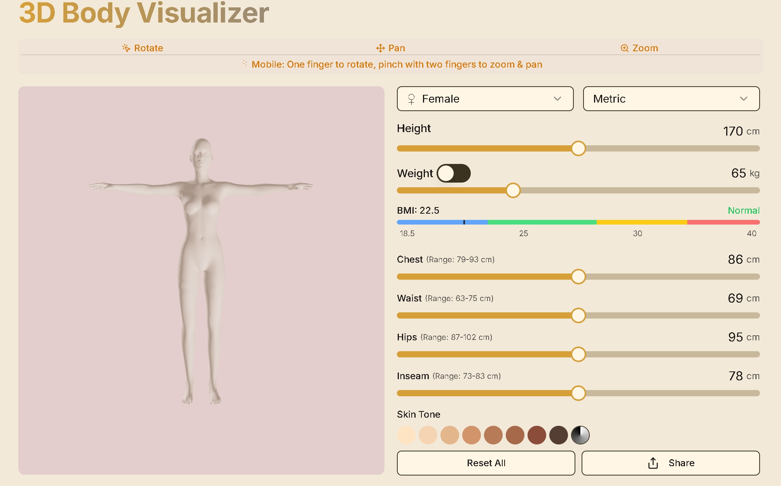This screenshot has height=486, width=781.
Task: Click the BMI scale indicator bar
Action: (x=578, y=222)
